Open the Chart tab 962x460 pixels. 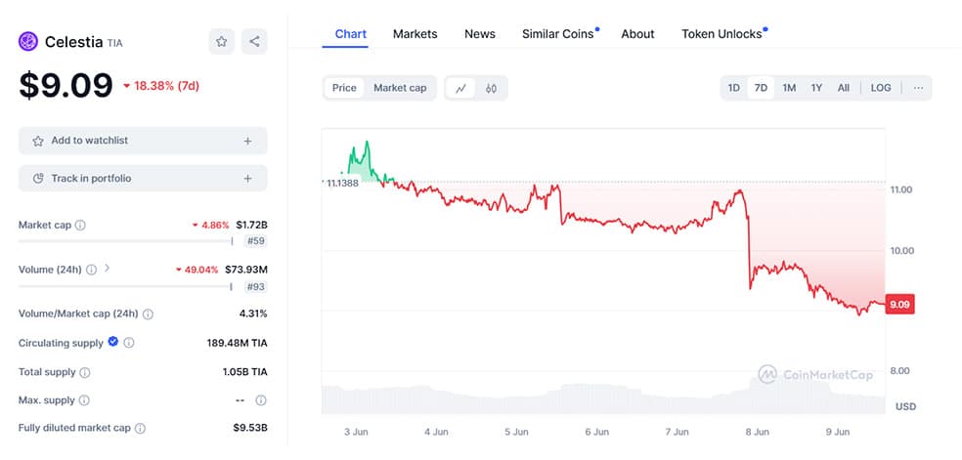pos(351,33)
